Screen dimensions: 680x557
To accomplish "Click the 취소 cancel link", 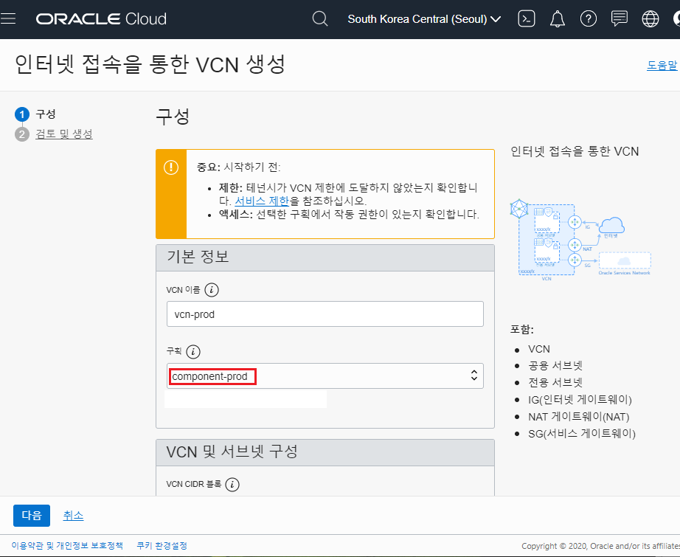I will pos(73,516).
